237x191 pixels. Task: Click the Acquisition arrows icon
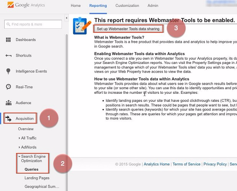pos(8,119)
